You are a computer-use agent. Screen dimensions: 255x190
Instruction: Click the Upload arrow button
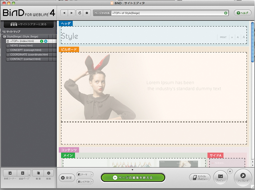tap(243, 176)
